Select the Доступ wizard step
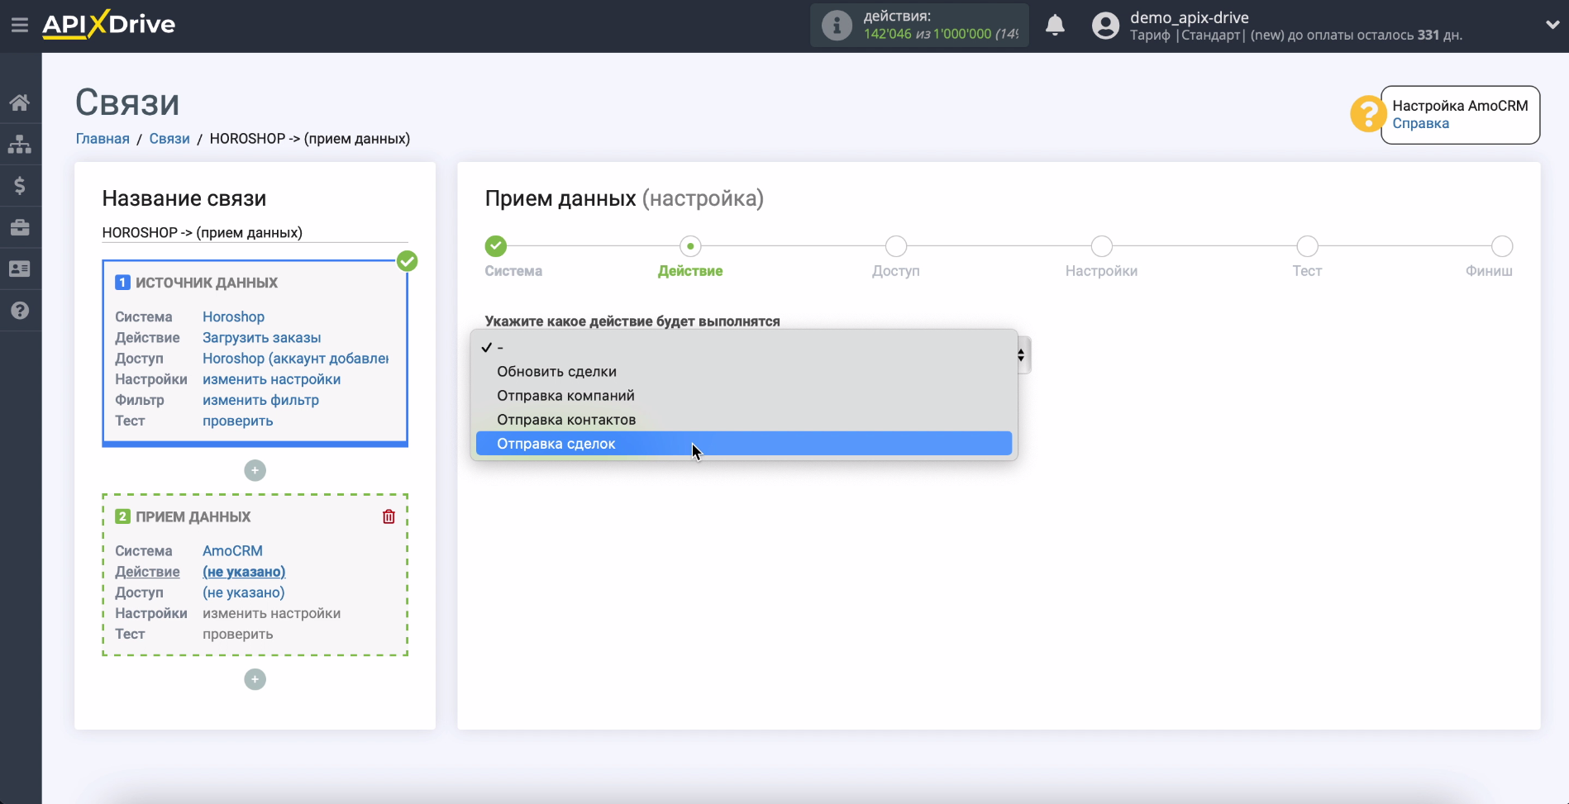 (x=896, y=246)
